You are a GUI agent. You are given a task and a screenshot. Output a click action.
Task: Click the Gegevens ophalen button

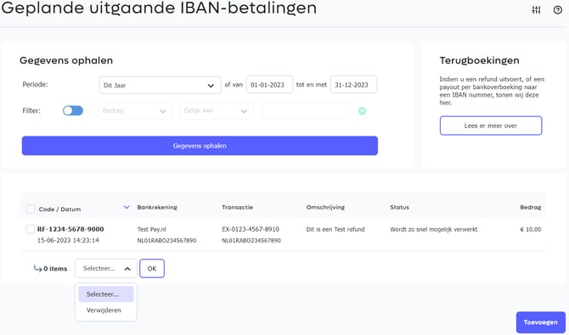200,146
